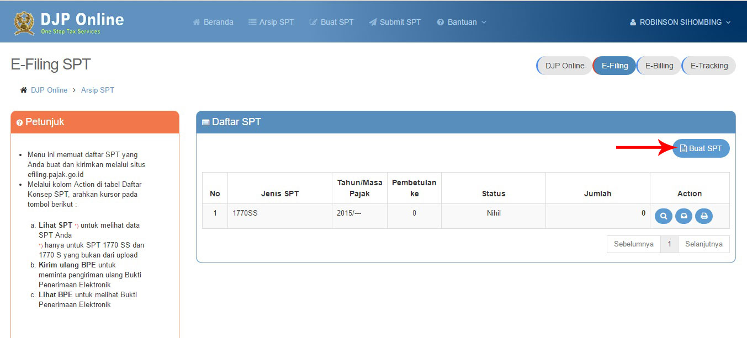Click the paper plane icon beside Submit SPT

click(x=373, y=22)
